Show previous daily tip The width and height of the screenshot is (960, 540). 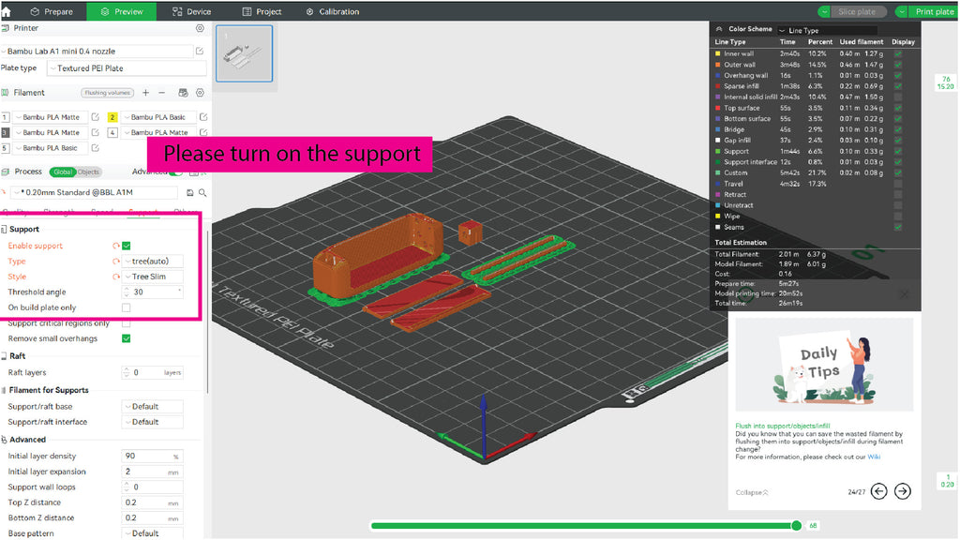879,491
